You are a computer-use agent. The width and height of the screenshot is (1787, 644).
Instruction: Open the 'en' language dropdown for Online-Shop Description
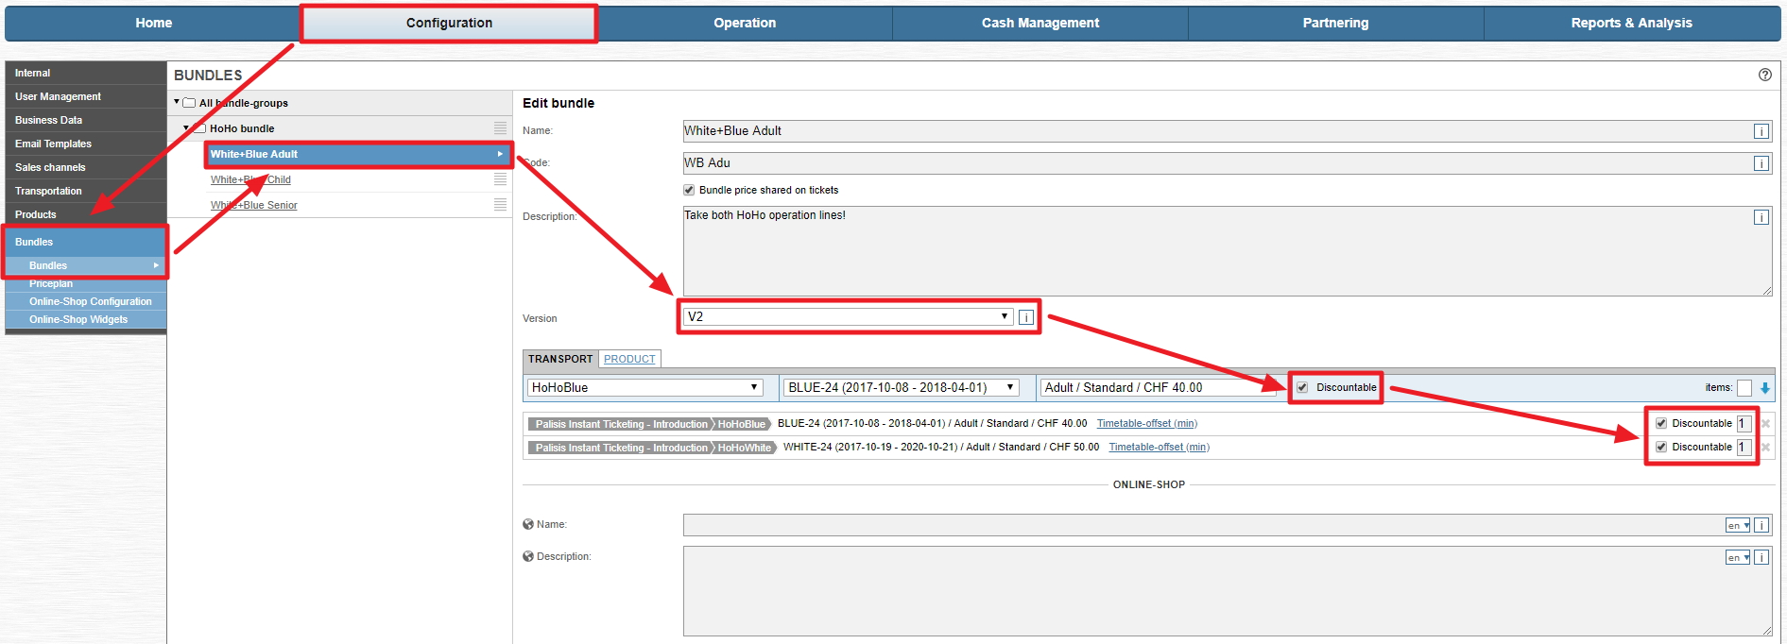(x=1738, y=557)
